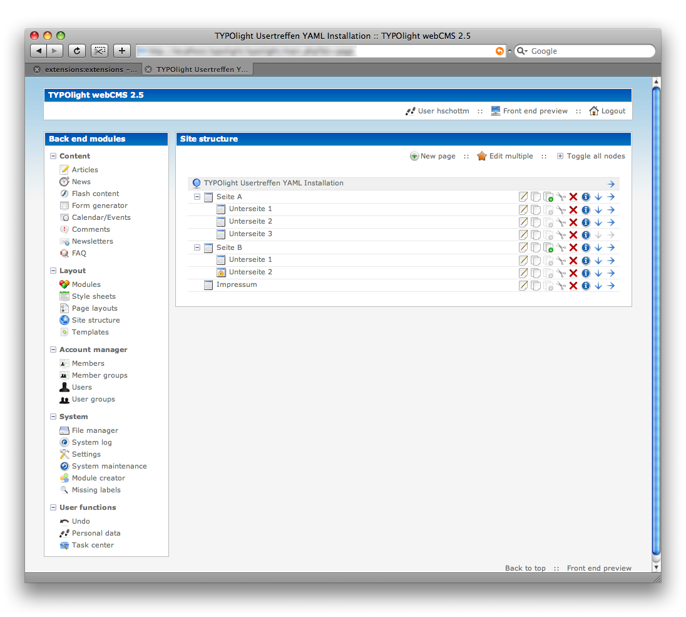Image resolution: width=686 pixels, height=617 pixels.
Task: Click copy with subpages icon for Seite A
Action: [x=548, y=197]
